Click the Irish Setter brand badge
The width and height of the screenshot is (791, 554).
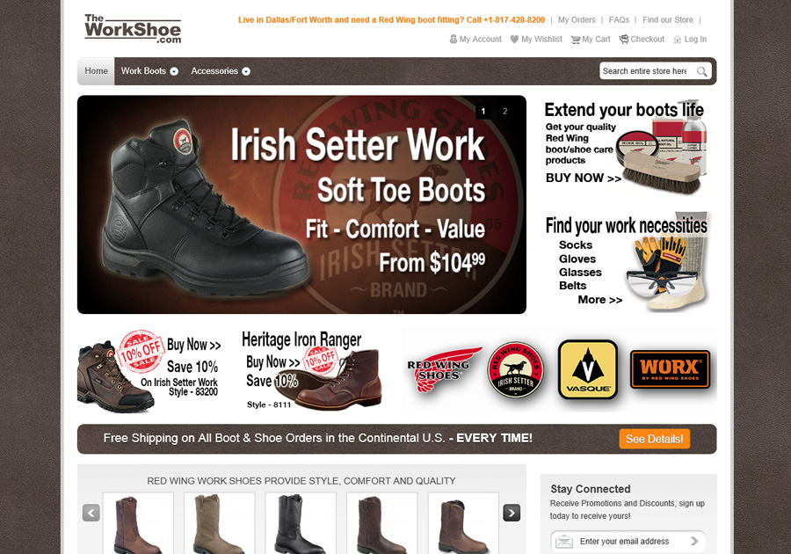[x=515, y=369]
